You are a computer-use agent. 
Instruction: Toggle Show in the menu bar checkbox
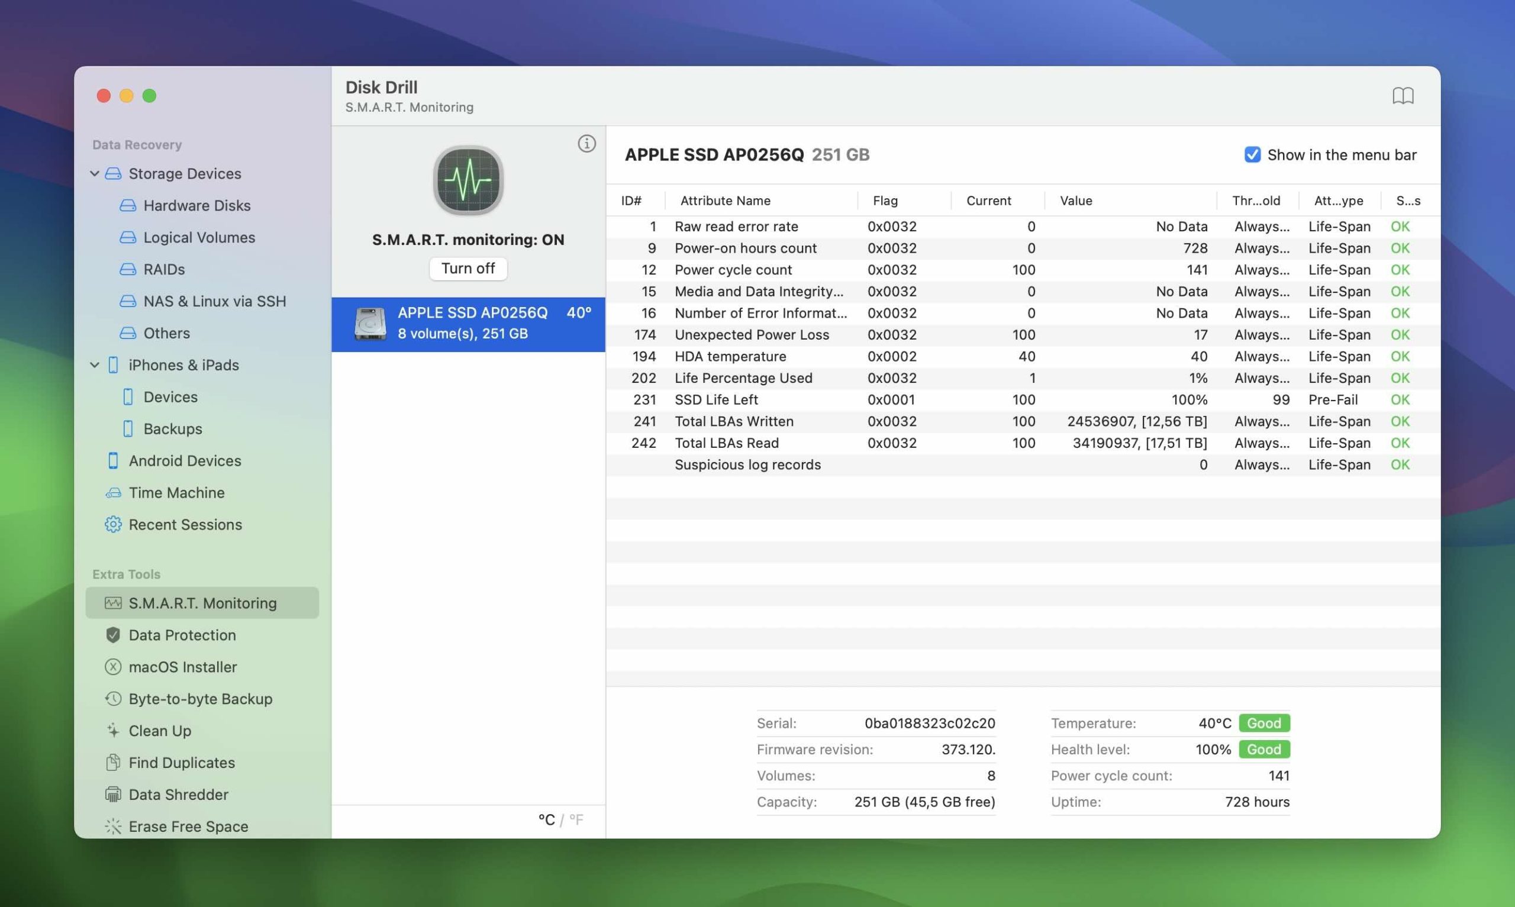click(1252, 154)
